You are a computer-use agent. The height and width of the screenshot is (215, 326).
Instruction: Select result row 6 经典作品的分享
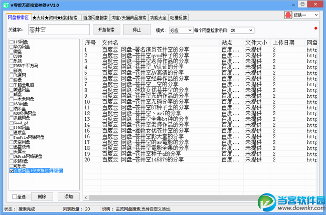click(x=200, y=79)
